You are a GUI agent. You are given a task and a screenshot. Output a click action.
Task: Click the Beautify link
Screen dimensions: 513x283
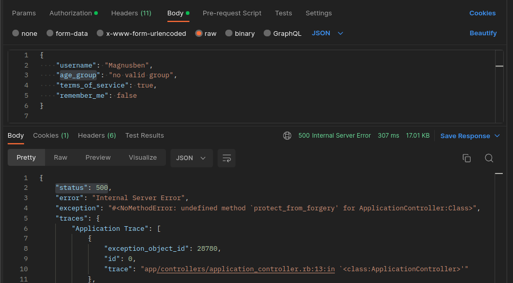483,33
